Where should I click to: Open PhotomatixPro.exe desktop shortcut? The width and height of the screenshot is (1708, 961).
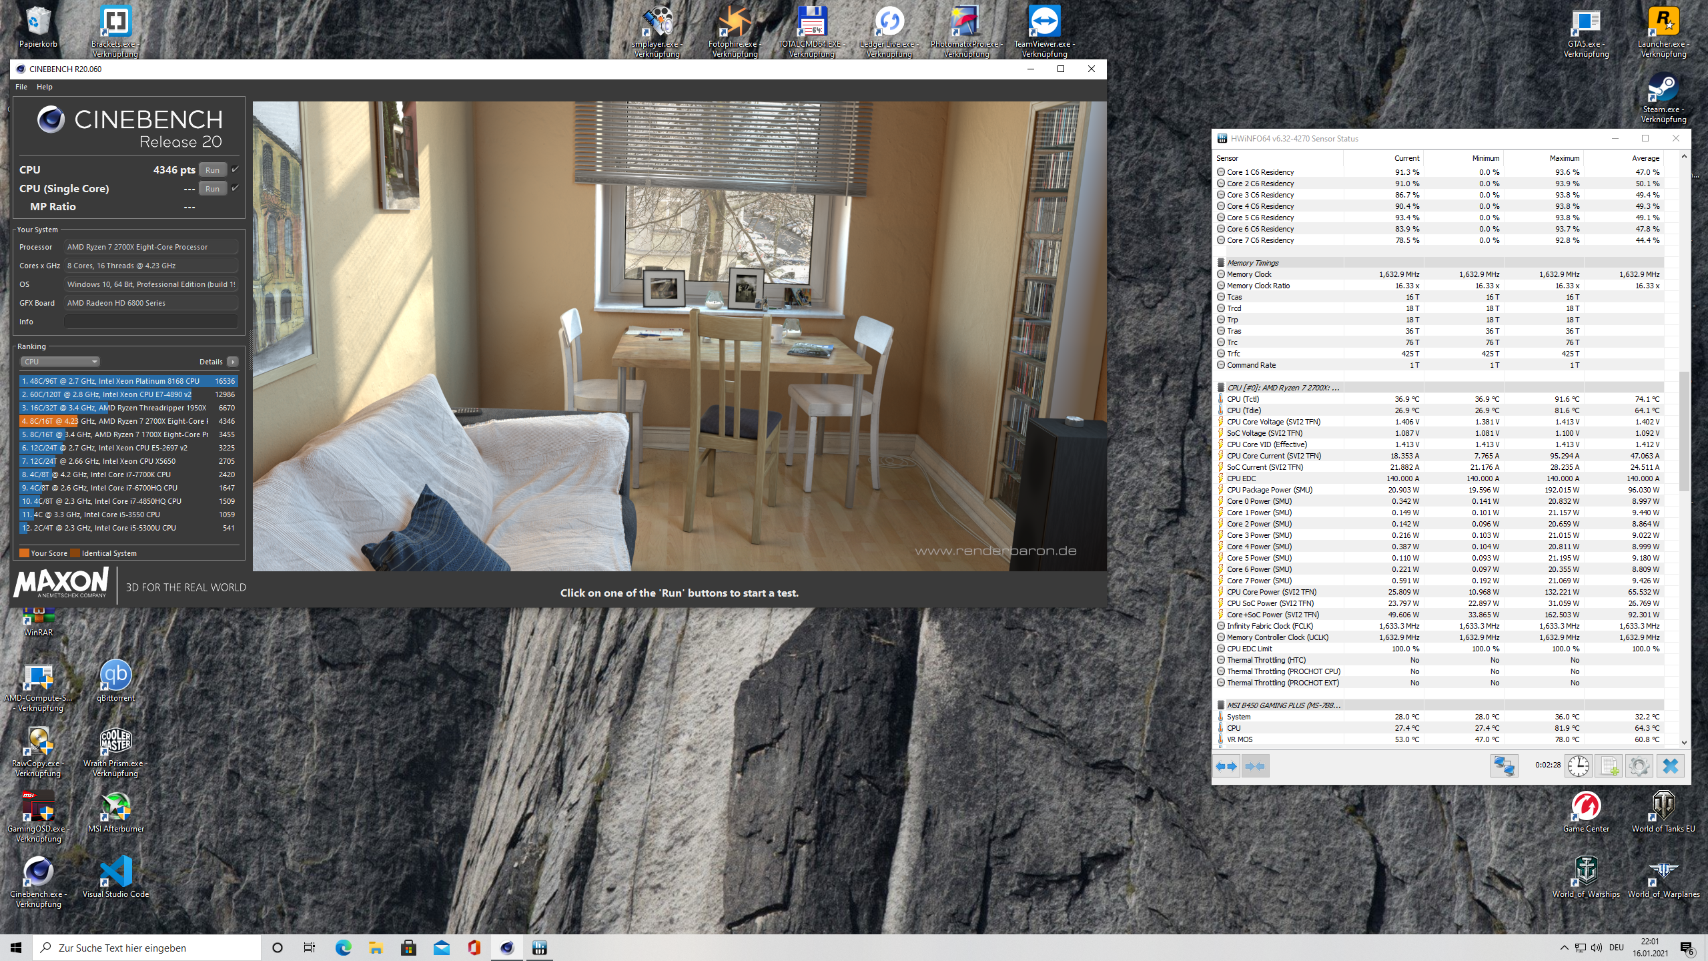967,31
